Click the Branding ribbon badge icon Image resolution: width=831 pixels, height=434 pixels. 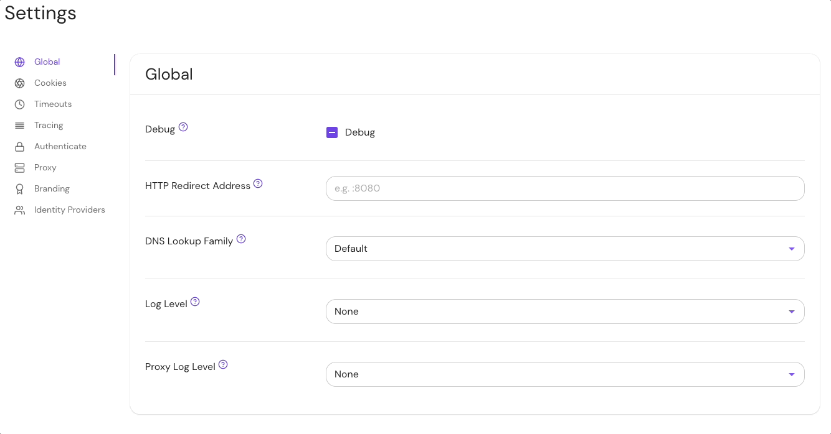(x=20, y=189)
